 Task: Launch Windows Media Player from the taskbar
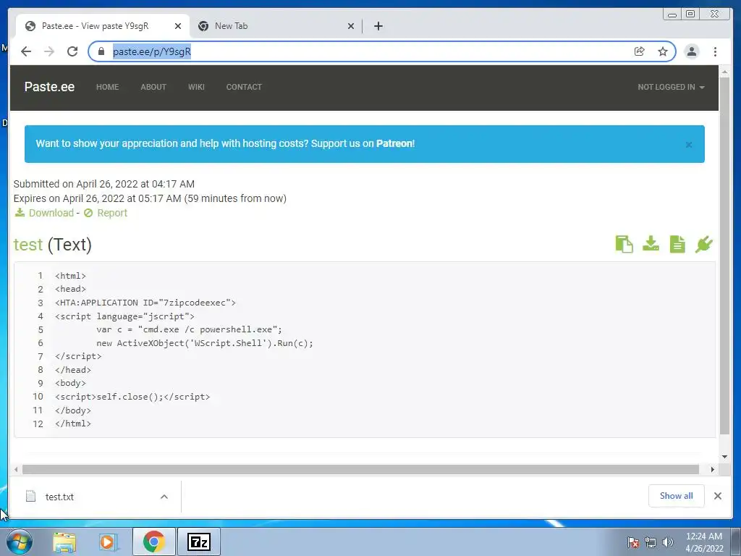(108, 542)
